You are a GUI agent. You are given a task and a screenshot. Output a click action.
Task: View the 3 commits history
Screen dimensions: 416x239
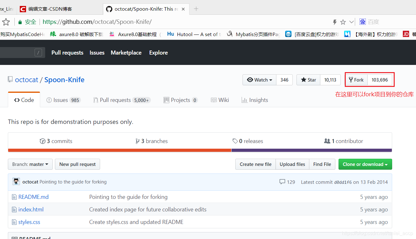pyautogui.click(x=56, y=141)
